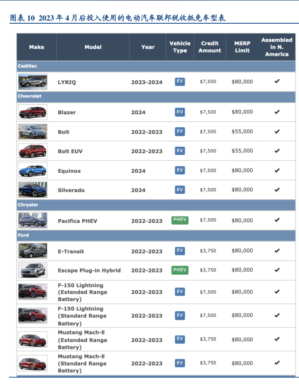Click the EV badge in Silverado row
This screenshot has height=391, width=299.
[x=180, y=190]
